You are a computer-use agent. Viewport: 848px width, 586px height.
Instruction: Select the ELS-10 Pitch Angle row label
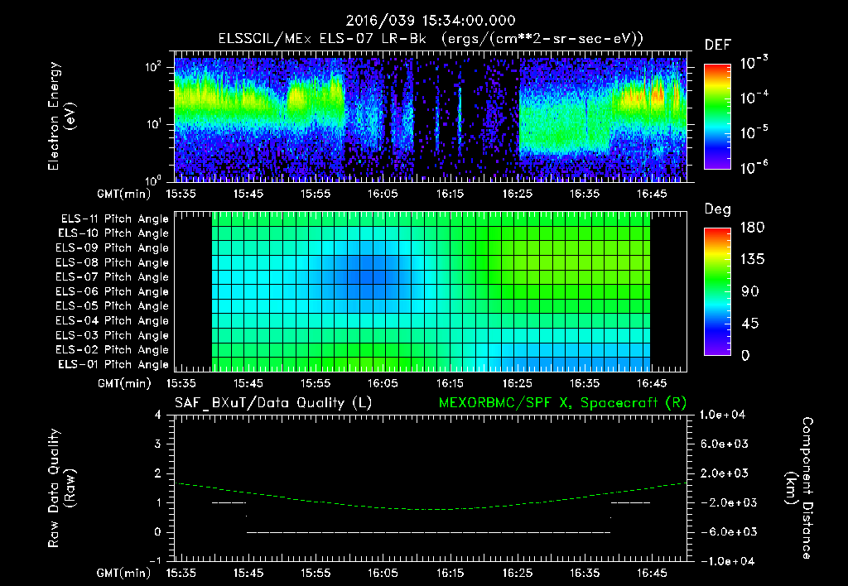click(113, 233)
